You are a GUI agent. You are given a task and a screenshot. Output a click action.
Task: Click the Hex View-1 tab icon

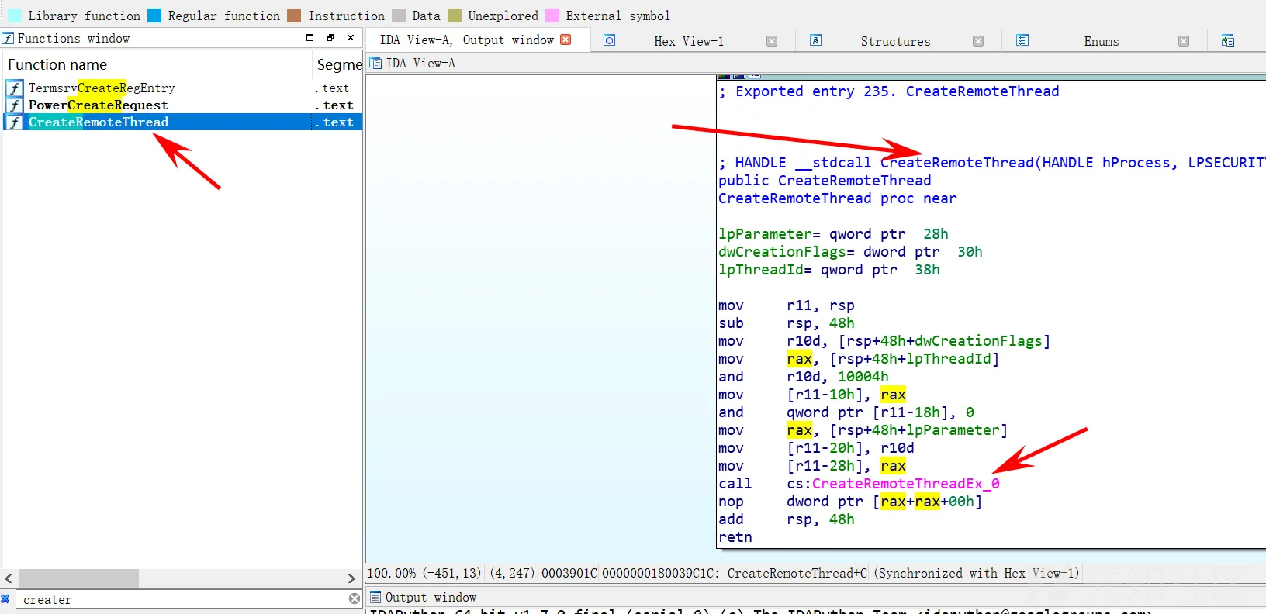pyautogui.click(x=610, y=40)
